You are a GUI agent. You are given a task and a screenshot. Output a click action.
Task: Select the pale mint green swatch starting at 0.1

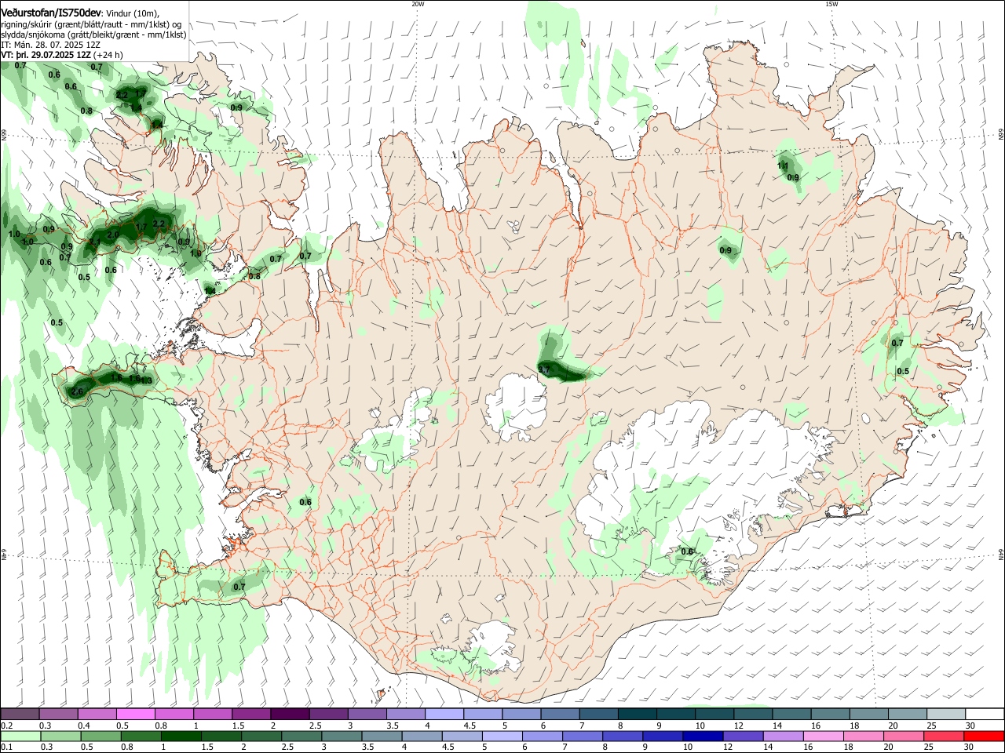20,736
